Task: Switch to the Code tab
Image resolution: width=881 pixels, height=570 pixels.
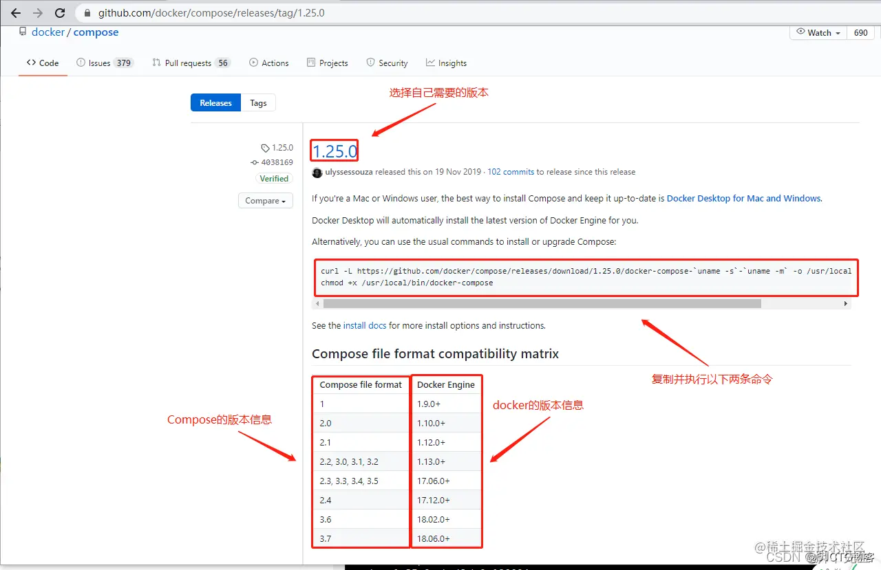Action: pyautogui.click(x=43, y=63)
